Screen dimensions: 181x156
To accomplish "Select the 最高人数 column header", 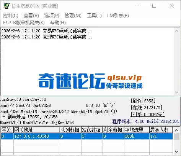I will (161, 130).
